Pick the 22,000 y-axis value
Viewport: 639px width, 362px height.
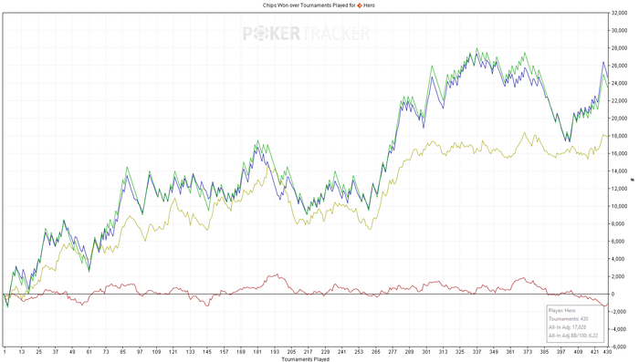619,101
